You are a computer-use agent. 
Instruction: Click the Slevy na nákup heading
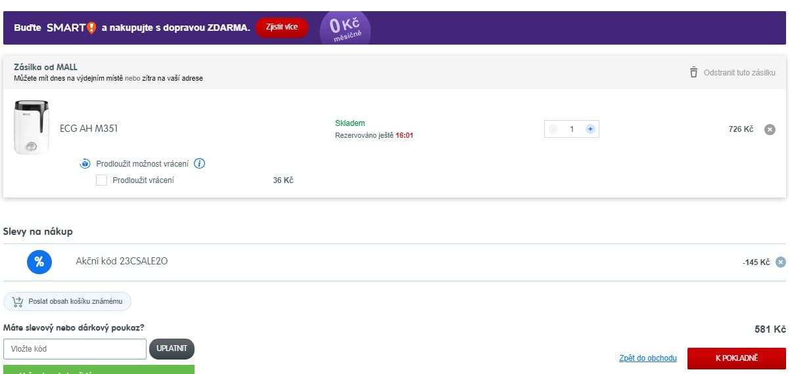pos(38,232)
